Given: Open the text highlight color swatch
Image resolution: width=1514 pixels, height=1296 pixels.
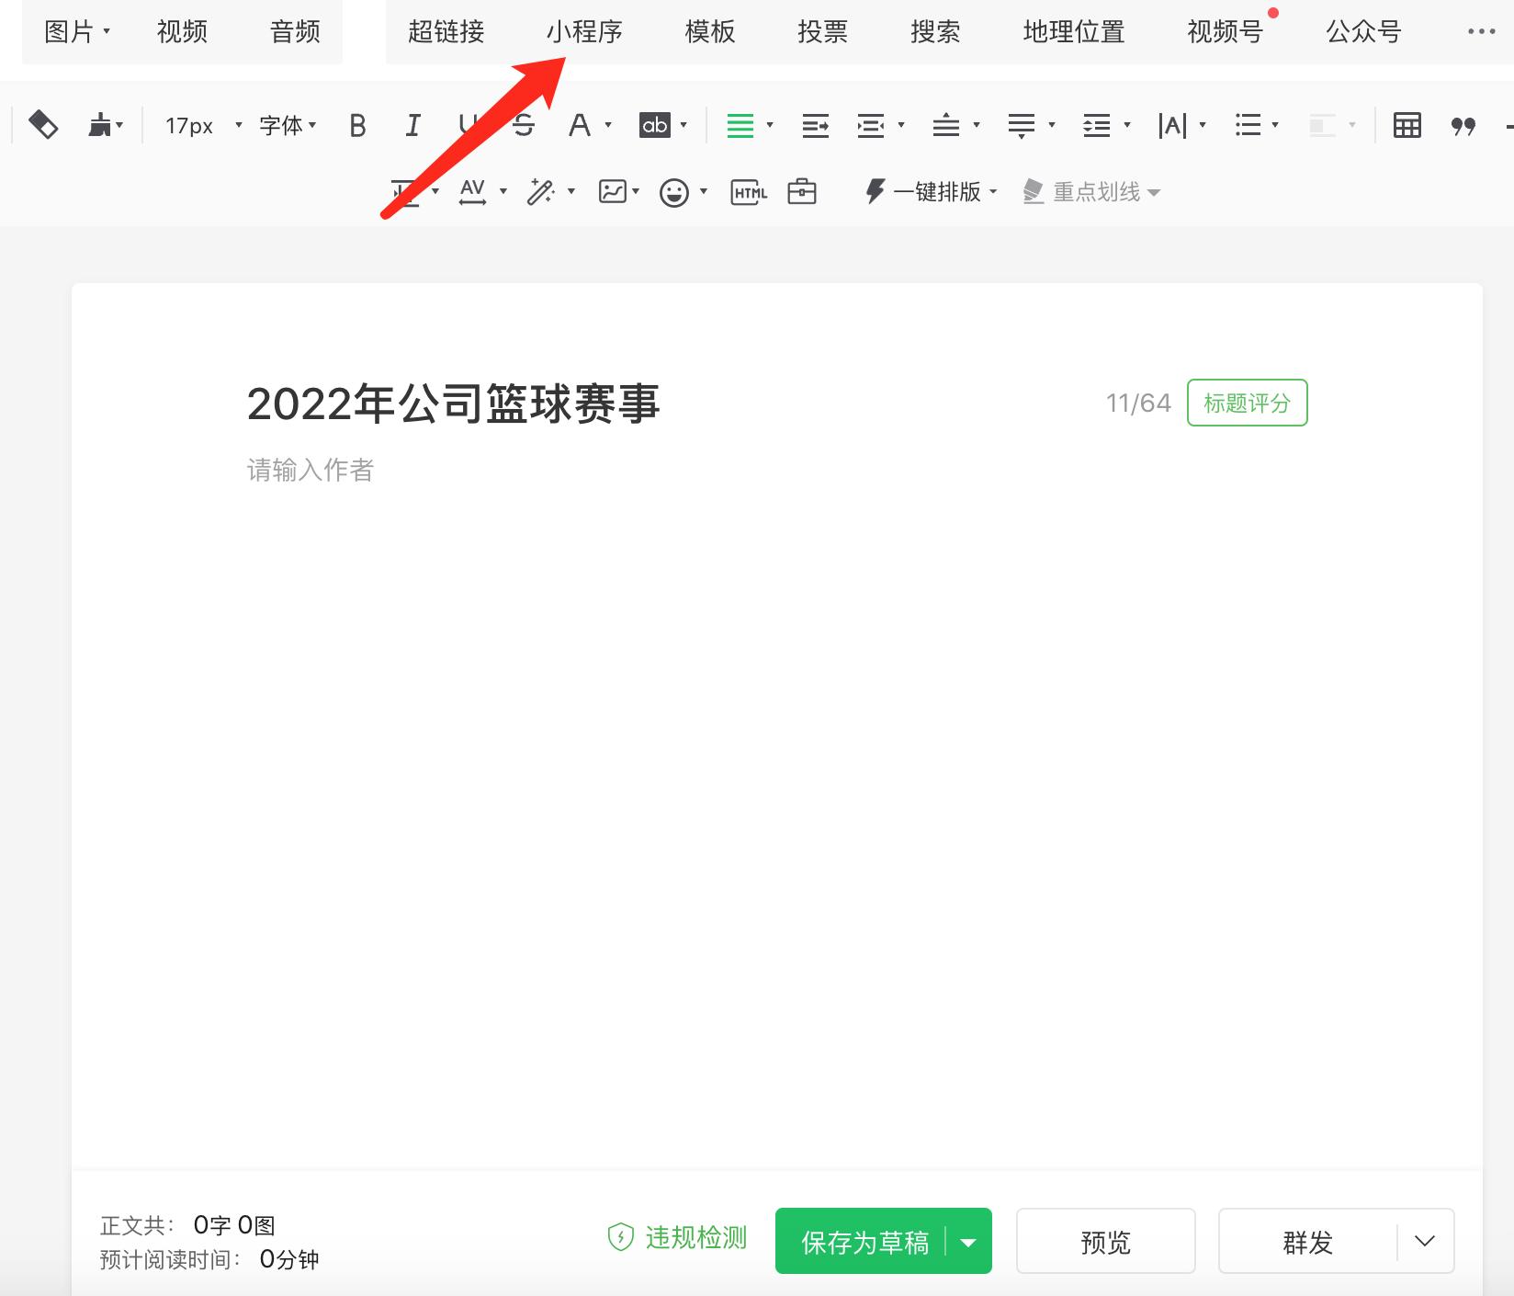Looking at the screenshot, I should (655, 126).
